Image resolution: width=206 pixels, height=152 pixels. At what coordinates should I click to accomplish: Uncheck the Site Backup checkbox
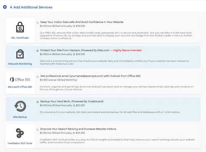37,102
